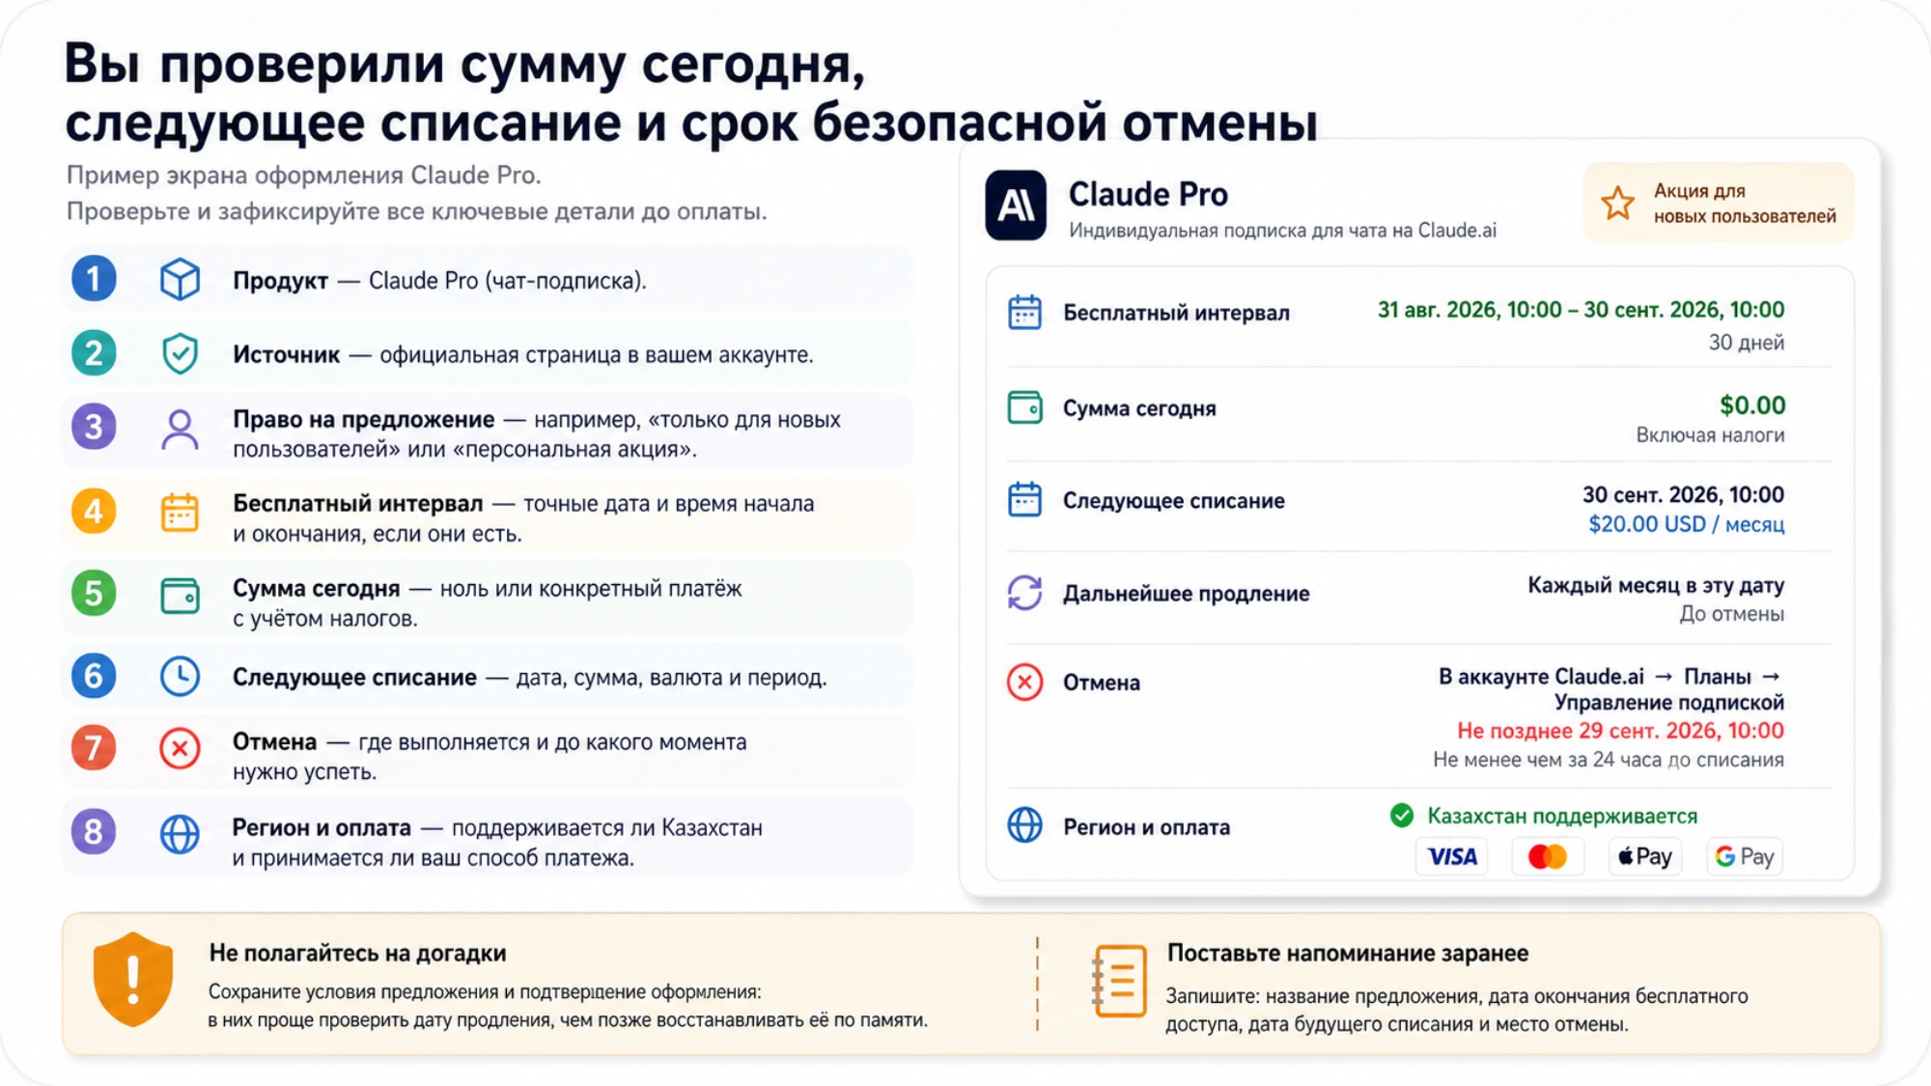Click the Claude Pro logo icon
1931x1086 pixels.
click(x=1015, y=206)
